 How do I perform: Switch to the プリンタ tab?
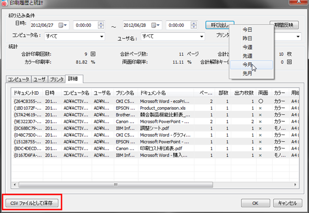(x=56, y=79)
